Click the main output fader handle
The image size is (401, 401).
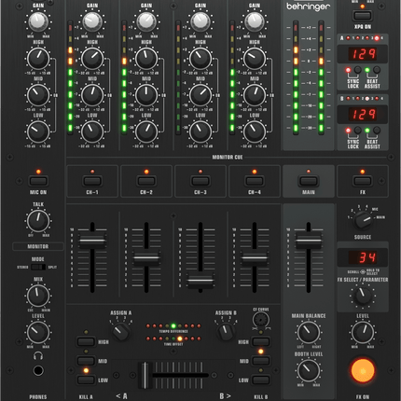tap(309, 241)
